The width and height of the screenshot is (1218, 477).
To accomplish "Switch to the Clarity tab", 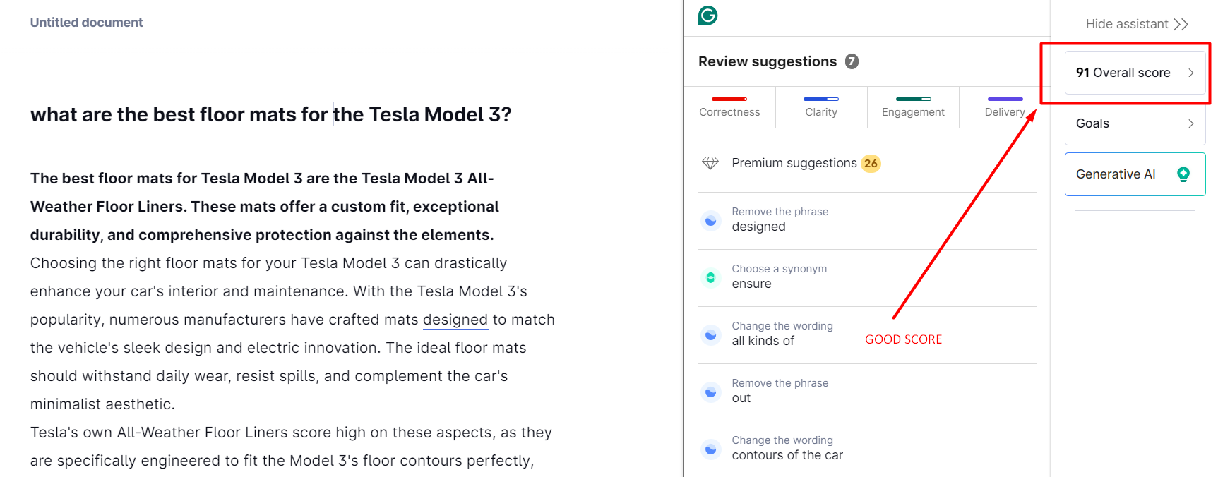I will pyautogui.click(x=821, y=107).
